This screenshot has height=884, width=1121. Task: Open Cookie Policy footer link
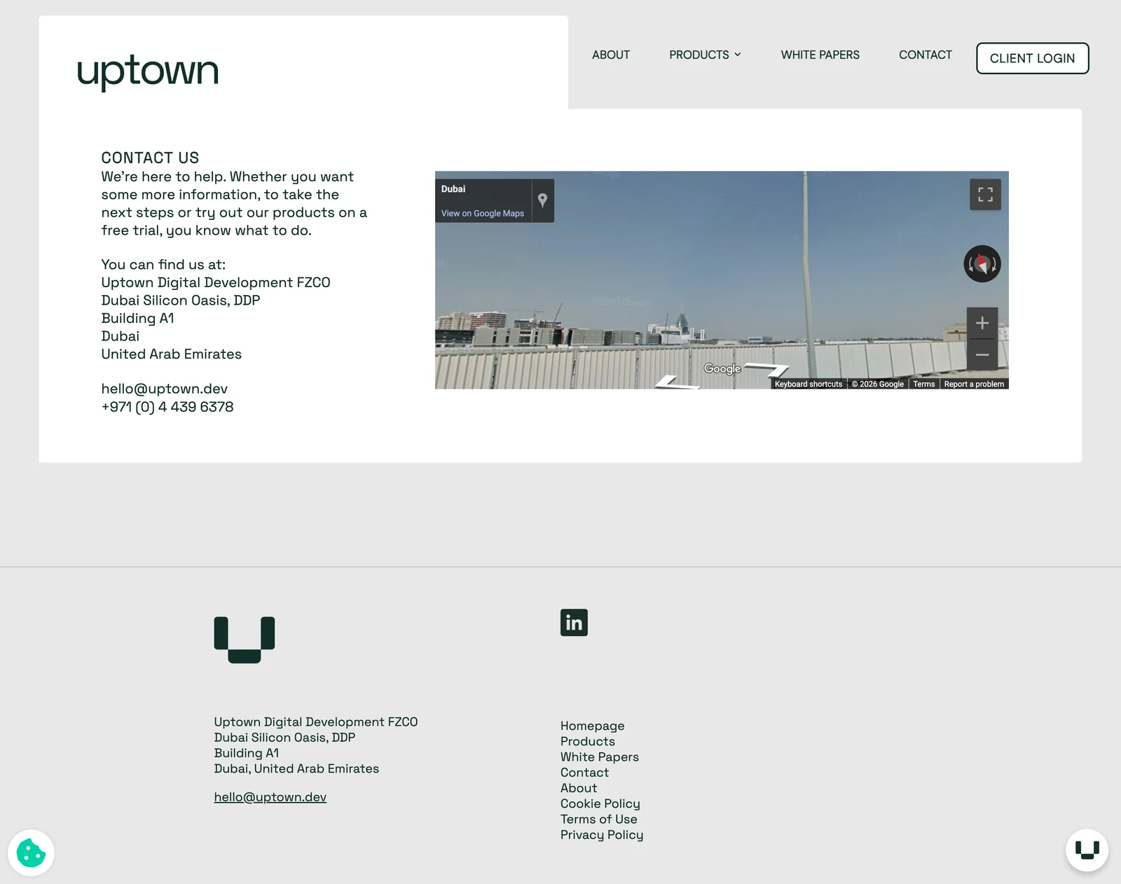(x=600, y=803)
